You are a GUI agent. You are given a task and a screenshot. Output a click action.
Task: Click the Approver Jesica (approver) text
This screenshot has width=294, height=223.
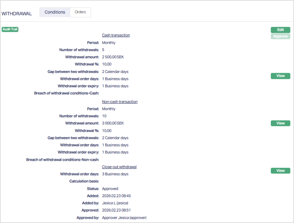tap(124, 218)
